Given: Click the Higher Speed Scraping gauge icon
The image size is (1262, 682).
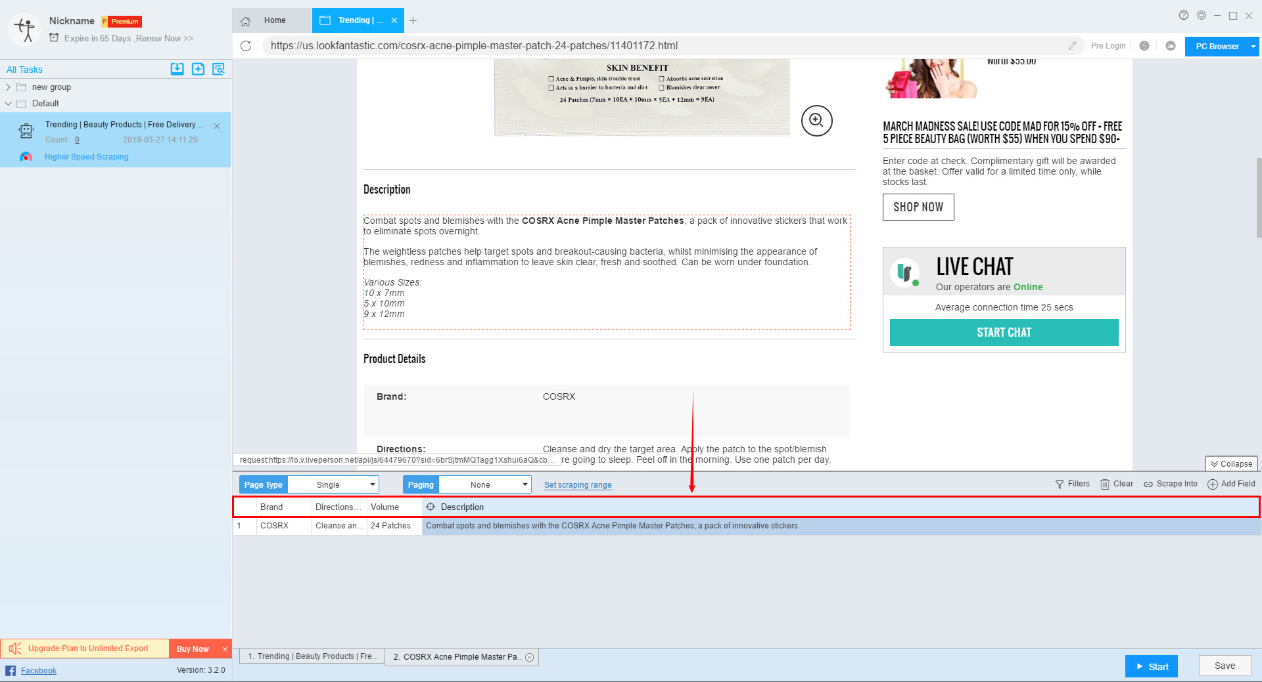Looking at the screenshot, I should [26, 157].
